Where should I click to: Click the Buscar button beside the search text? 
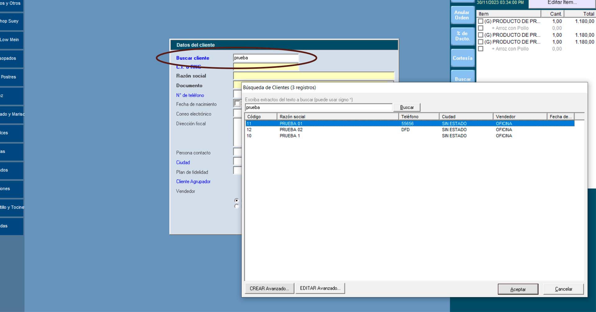(x=407, y=108)
